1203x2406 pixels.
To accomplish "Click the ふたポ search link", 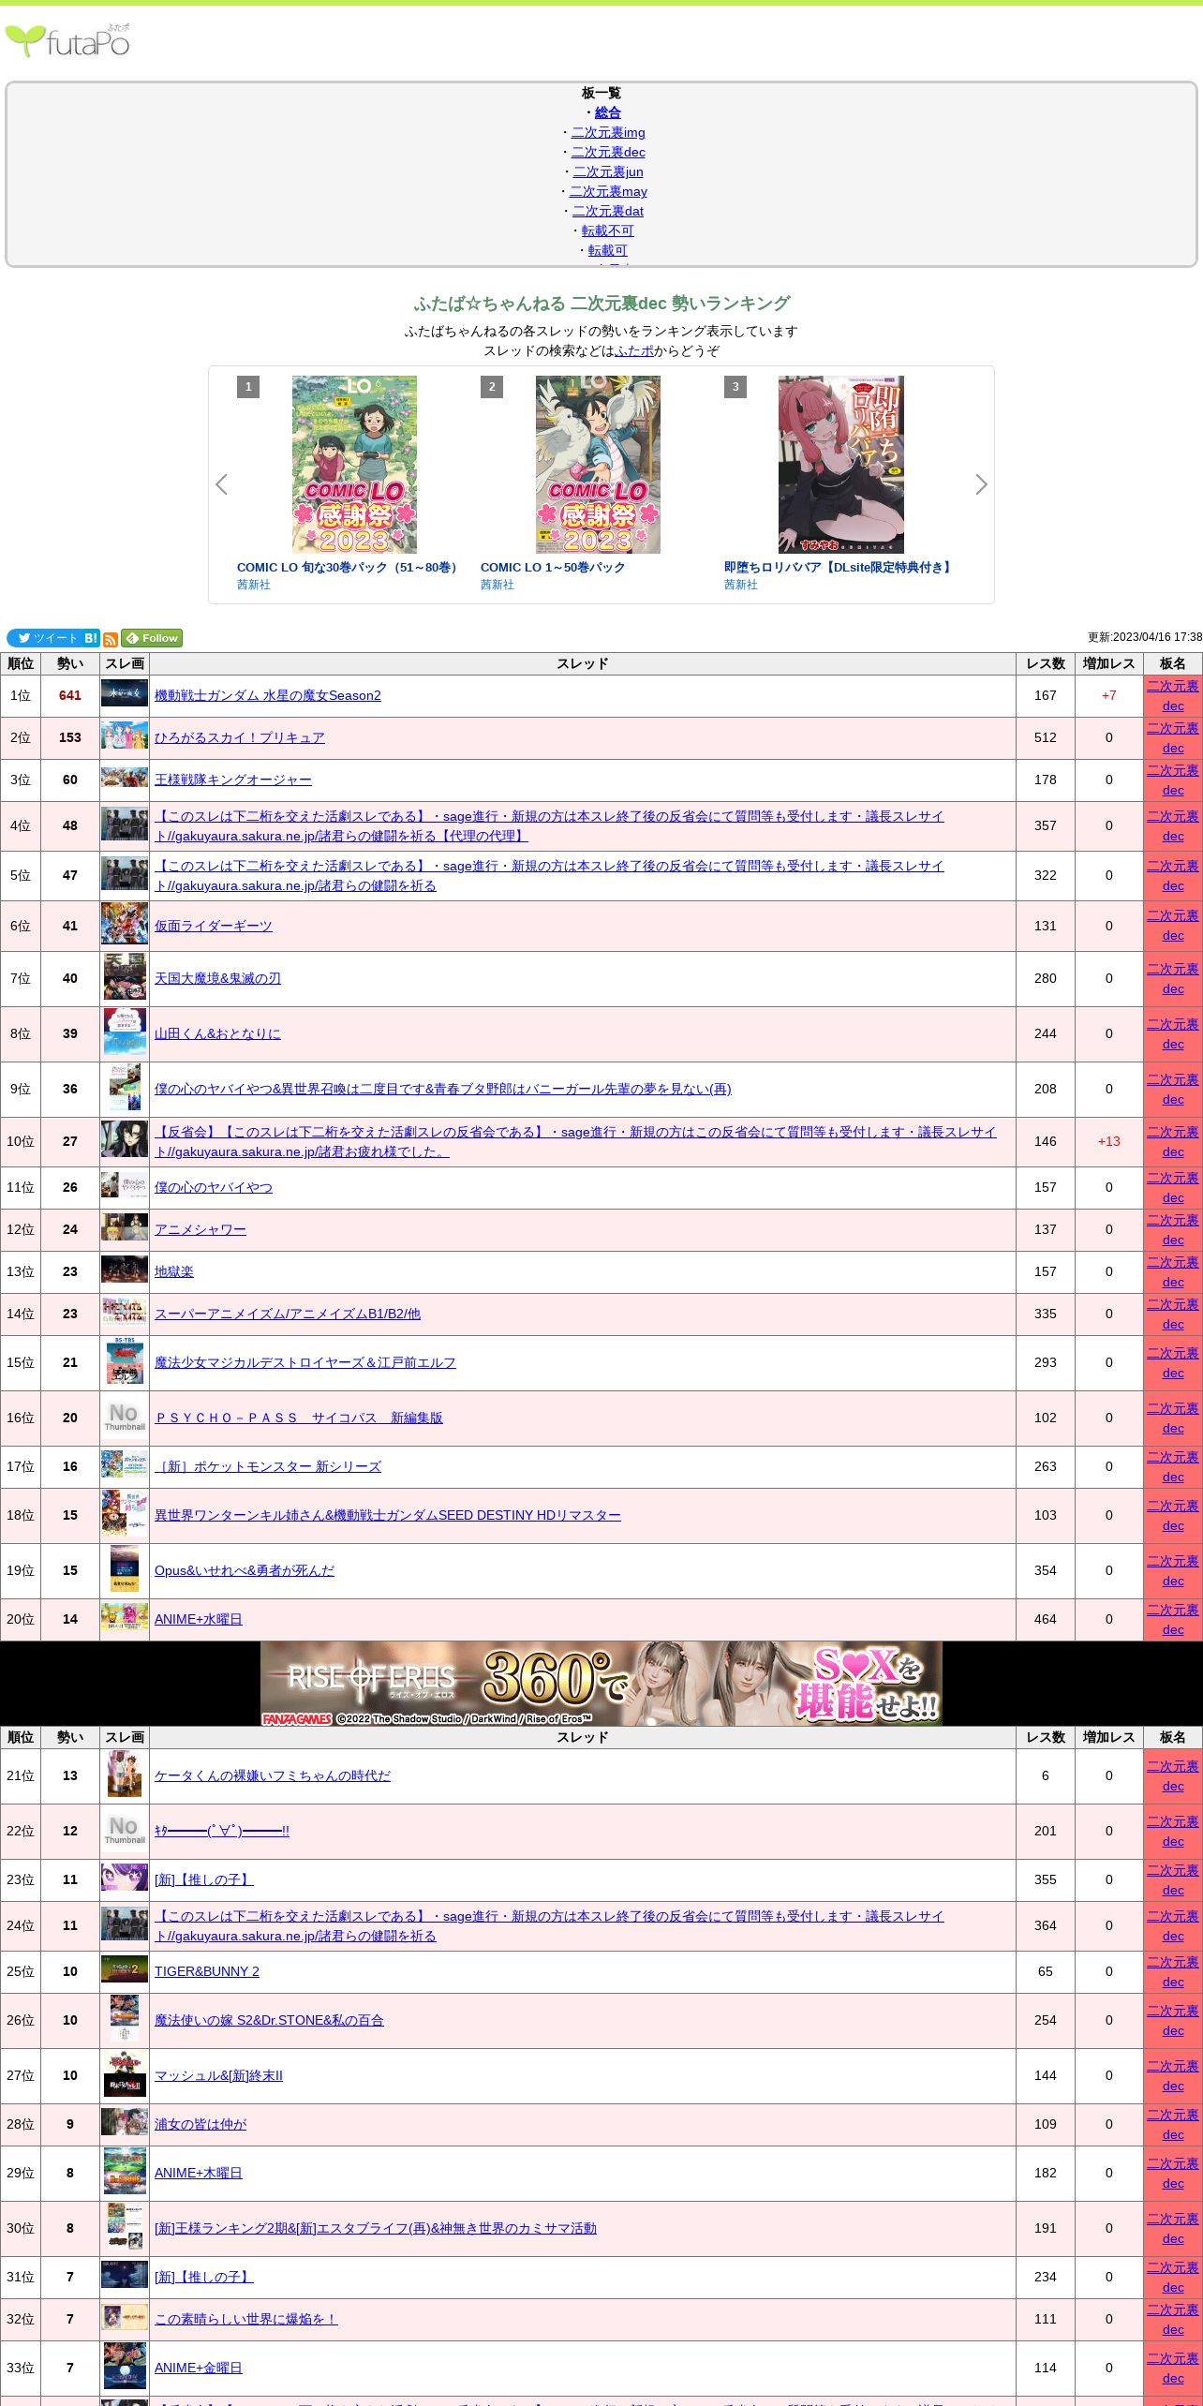I will [634, 350].
